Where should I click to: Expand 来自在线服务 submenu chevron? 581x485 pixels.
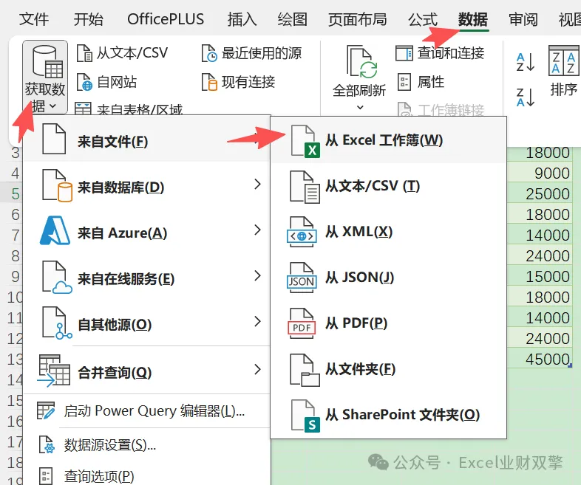coord(257,275)
